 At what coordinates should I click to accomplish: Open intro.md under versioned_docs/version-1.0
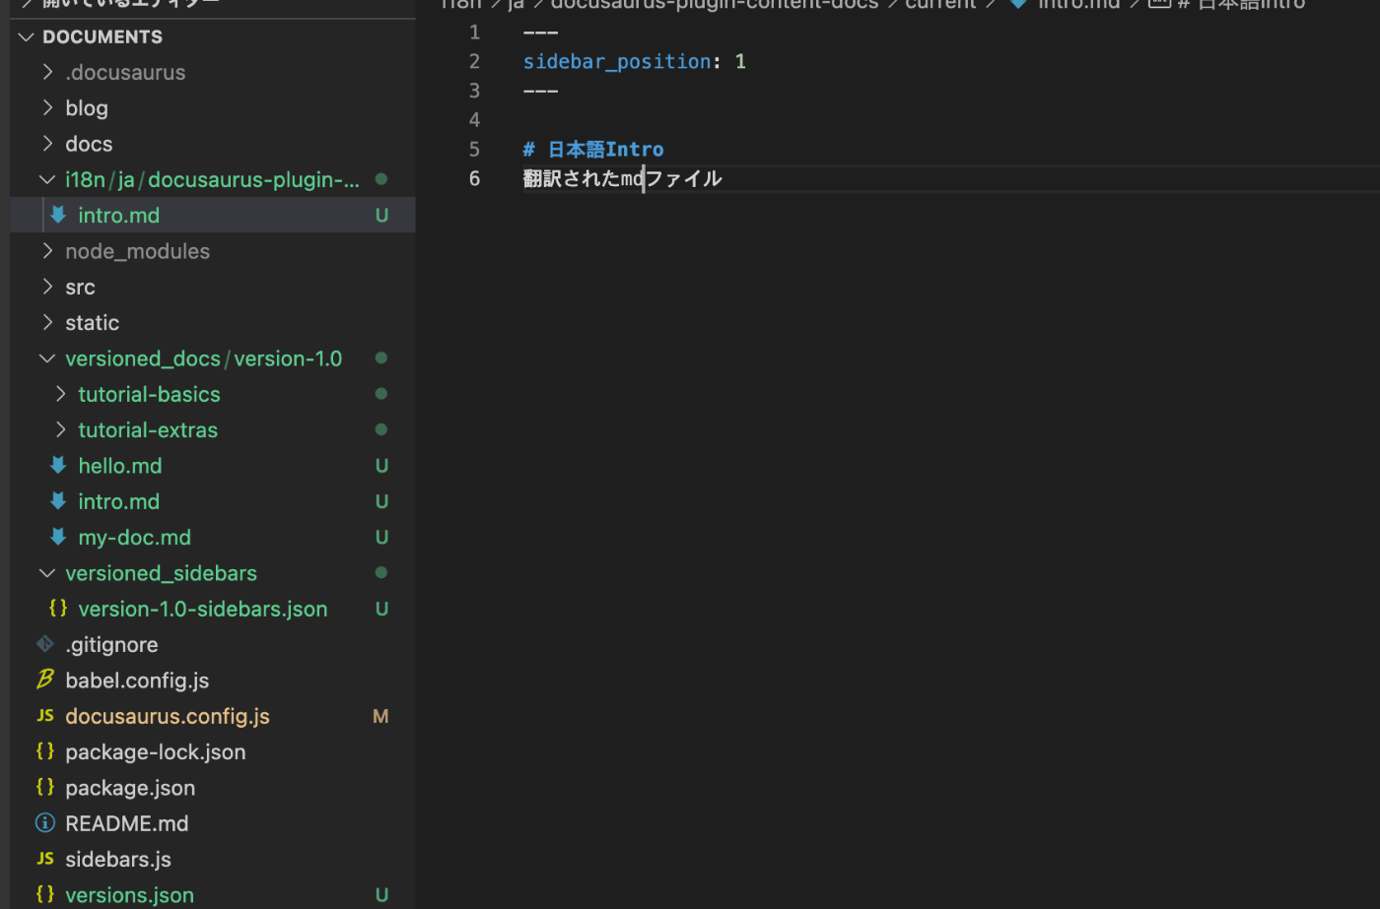pyautogui.click(x=119, y=501)
